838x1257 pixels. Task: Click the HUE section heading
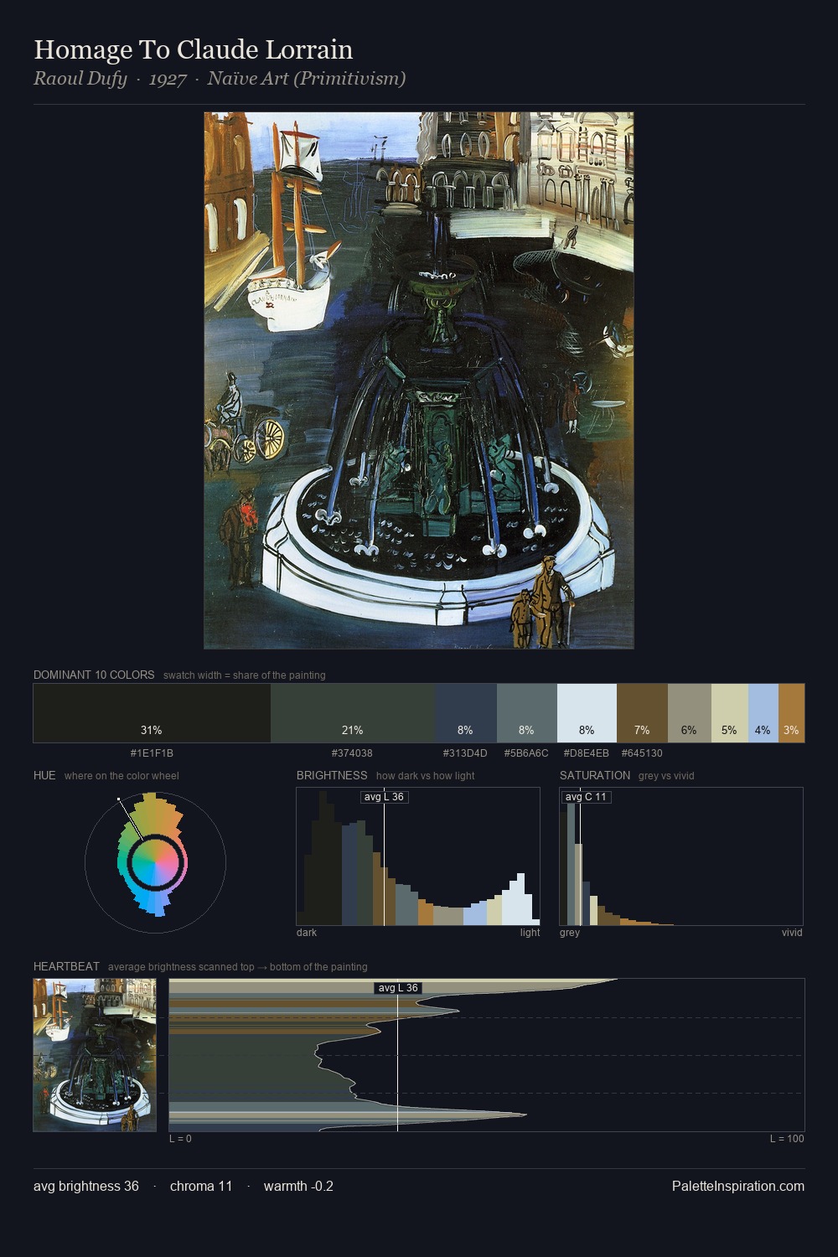(44, 775)
